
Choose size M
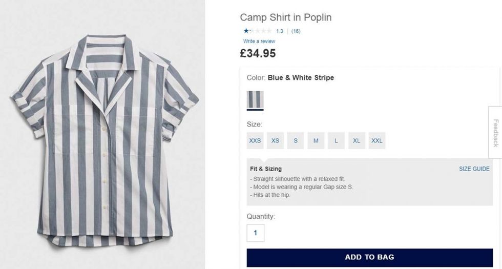[x=316, y=140]
